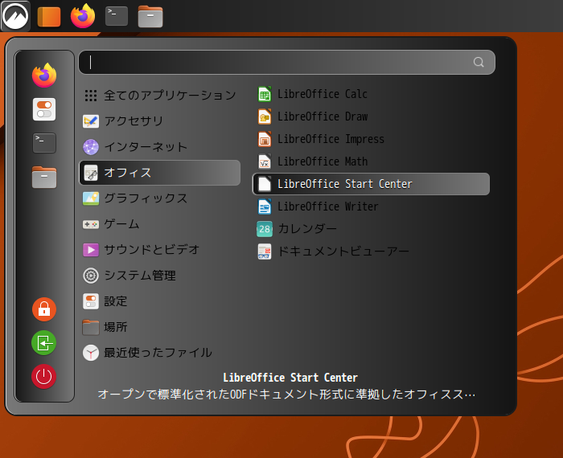Open カレンダー application
This screenshot has width=563, height=458.
372,229
